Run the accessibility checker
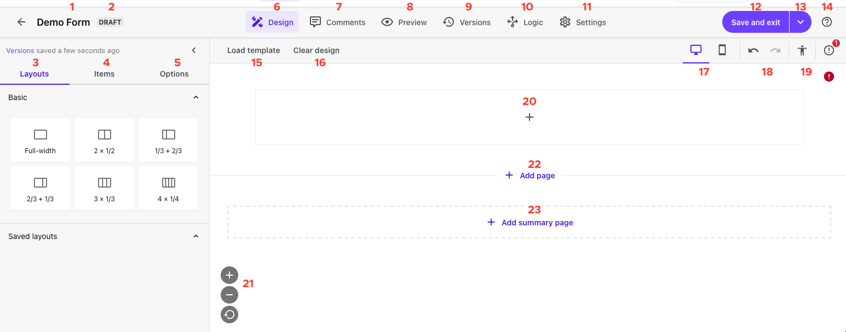 click(802, 50)
